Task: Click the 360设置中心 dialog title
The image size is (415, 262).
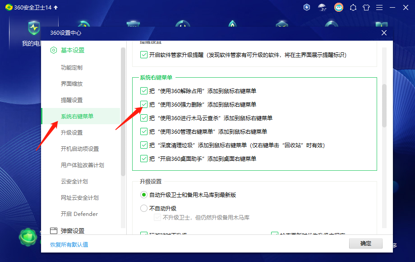Action: coord(66,33)
